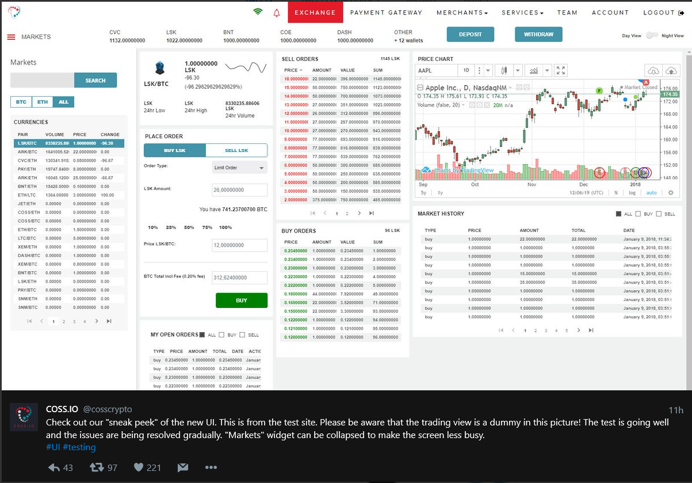692x483 pixels.
Task: Reply to the COSS.IO tweet
Action: pos(54,467)
